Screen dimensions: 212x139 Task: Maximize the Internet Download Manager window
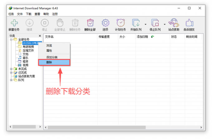pyautogui.click(x=189, y=8)
